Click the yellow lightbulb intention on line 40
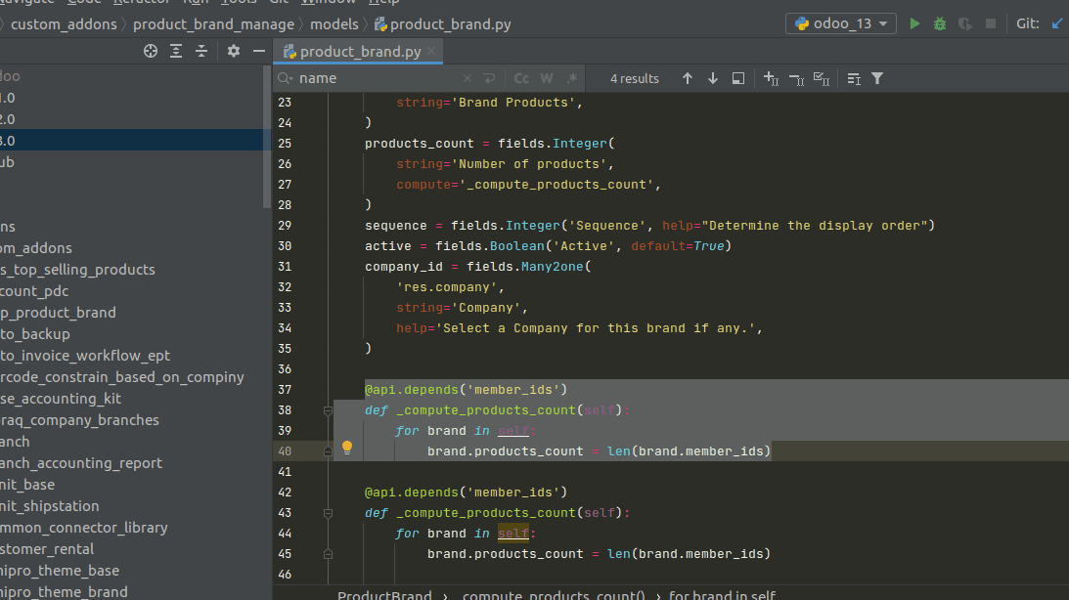The height and width of the screenshot is (600, 1069). (347, 447)
